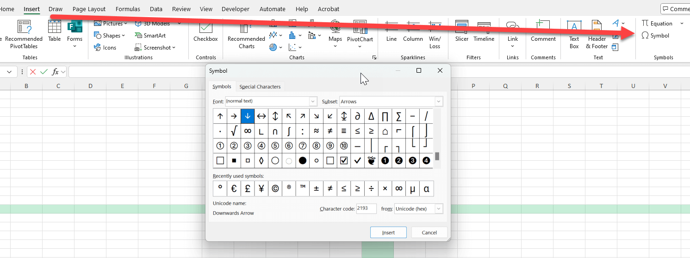Select the upwards arrow symbol
The width and height of the screenshot is (690, 258).
click(220, 116)
